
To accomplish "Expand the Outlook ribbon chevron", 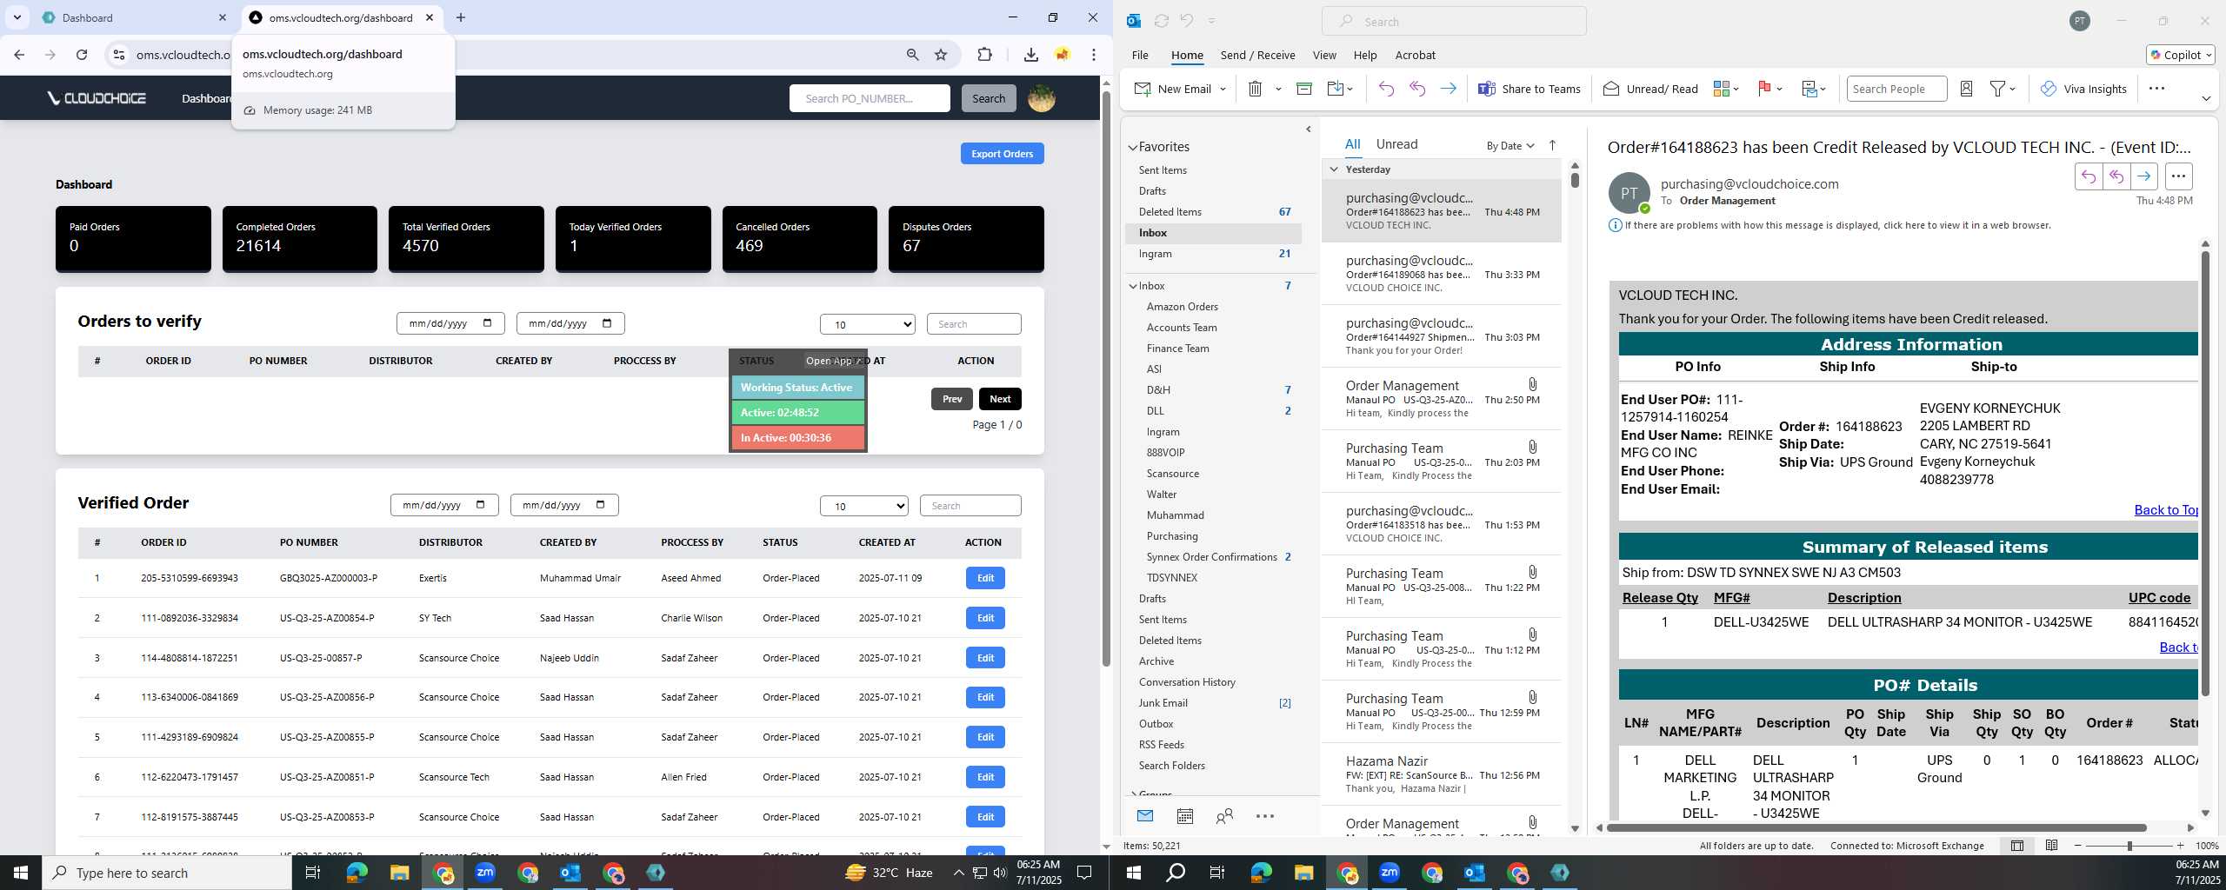I will [2205, 98].
